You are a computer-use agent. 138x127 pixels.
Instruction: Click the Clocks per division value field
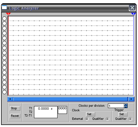tap(116, 106)
